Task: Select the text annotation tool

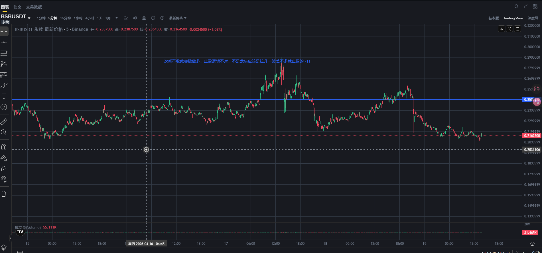Action: [4, 96]
